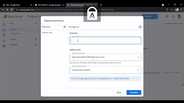Go forward in the browser
This screenshot has height=103, width=184.
7,10
